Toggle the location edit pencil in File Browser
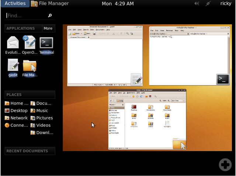Screen dimensions: 236x176 pos(111,101)
